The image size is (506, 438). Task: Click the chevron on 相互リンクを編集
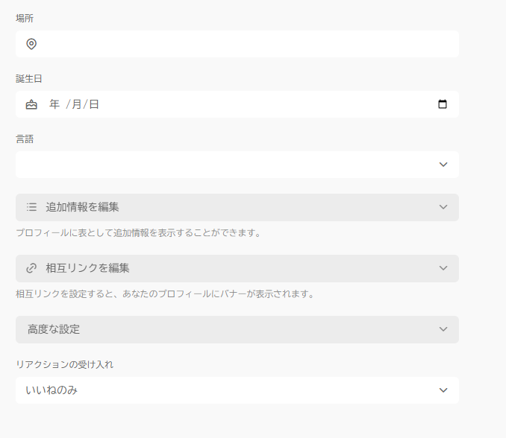tap(443, 268)
